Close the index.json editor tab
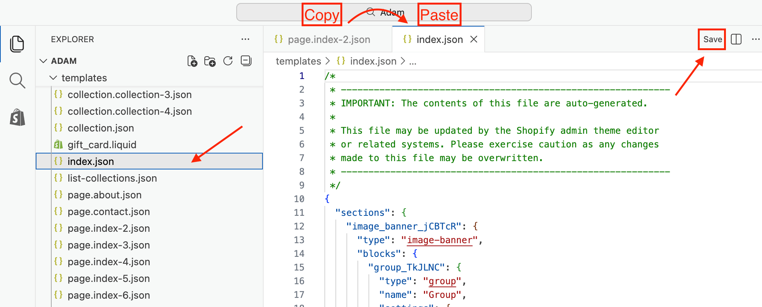762x307 pixels. click(474, 39)
